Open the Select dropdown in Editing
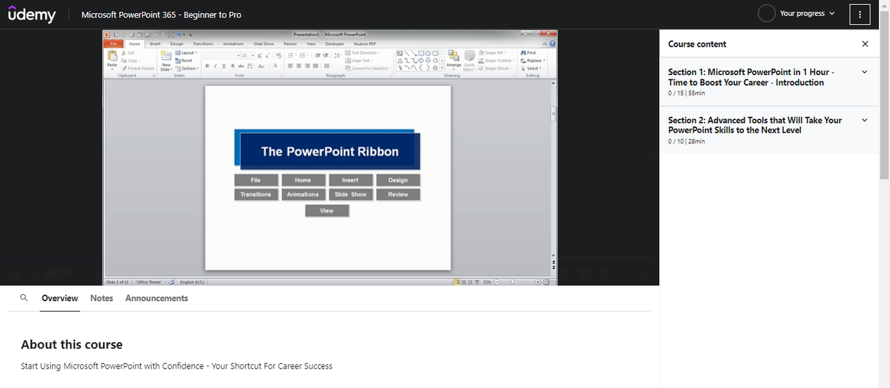Viewport: 890px width, 388px height. click(x=532, y=68)
